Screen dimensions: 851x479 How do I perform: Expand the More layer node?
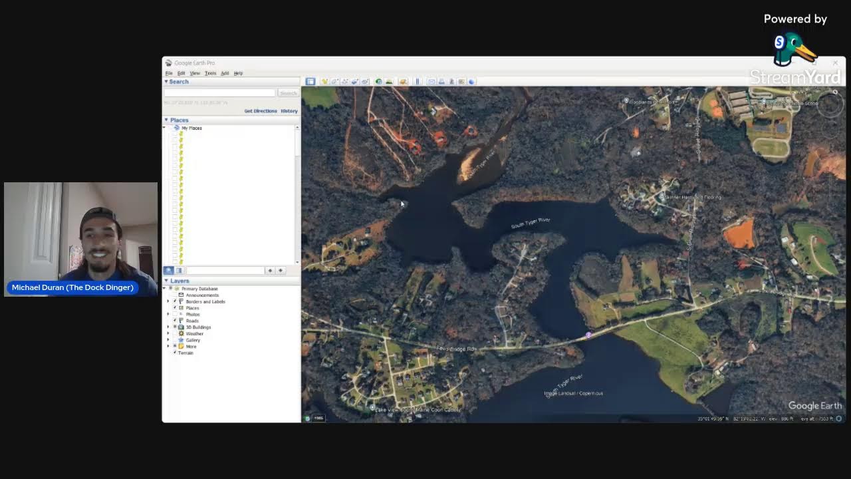(x=168, y=347)
